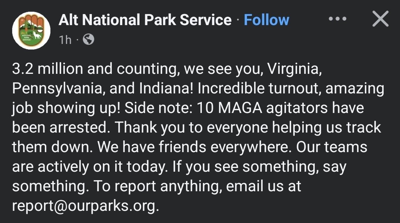This screenshot has width=400, height=223.
Task: Click the words "been arrested." in the post
Action: pos(61,127)
